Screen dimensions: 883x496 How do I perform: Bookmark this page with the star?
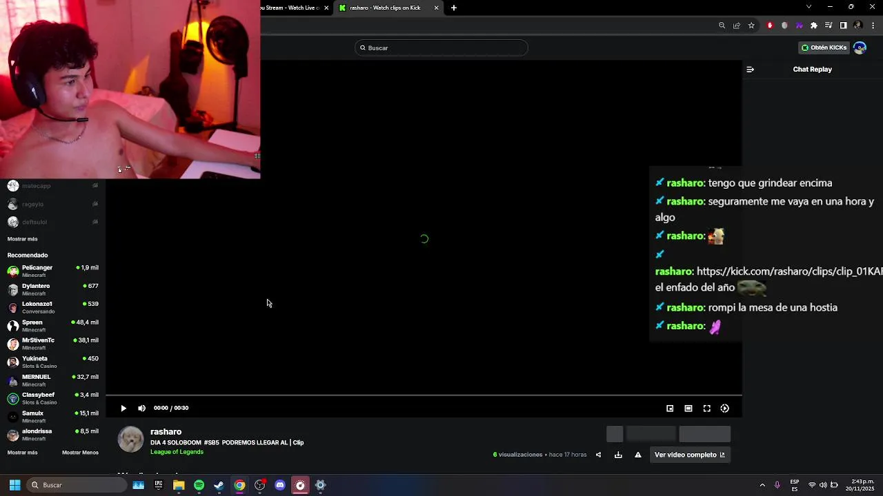pos(751,25)
